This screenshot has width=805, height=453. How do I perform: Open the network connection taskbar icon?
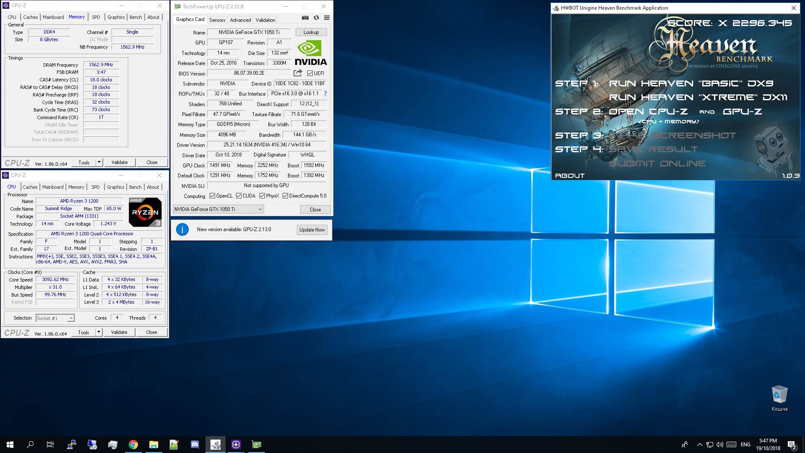point(72,445)
